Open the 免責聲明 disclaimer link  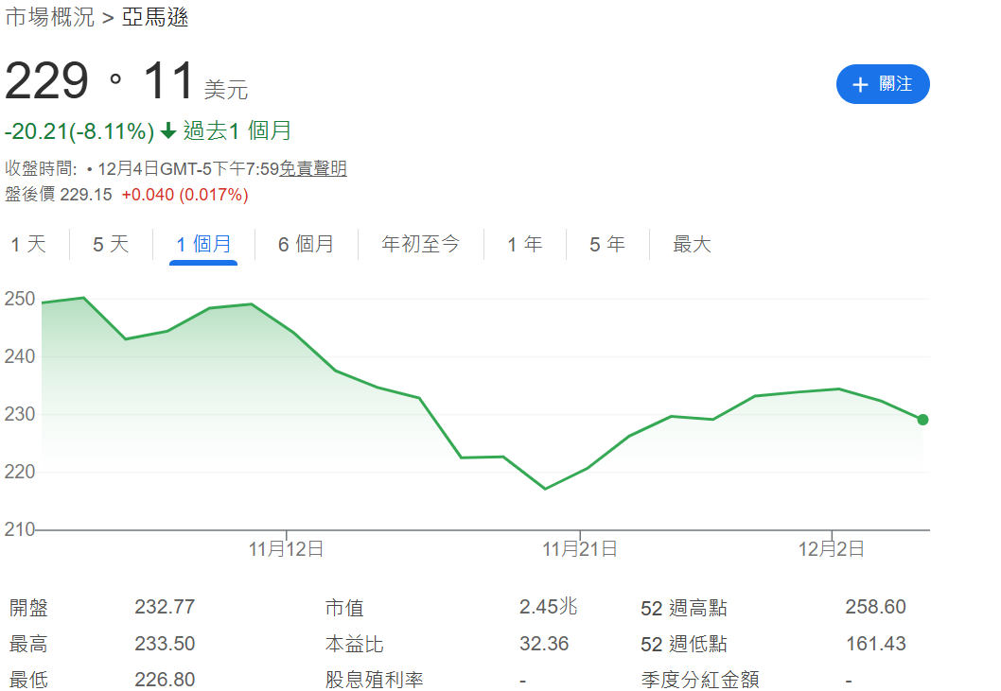312,167
